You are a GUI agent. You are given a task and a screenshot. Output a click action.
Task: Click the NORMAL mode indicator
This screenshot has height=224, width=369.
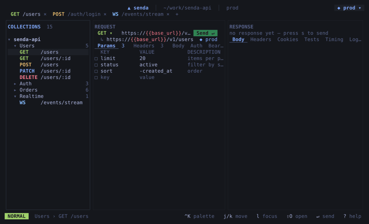(x=16, y=216)
